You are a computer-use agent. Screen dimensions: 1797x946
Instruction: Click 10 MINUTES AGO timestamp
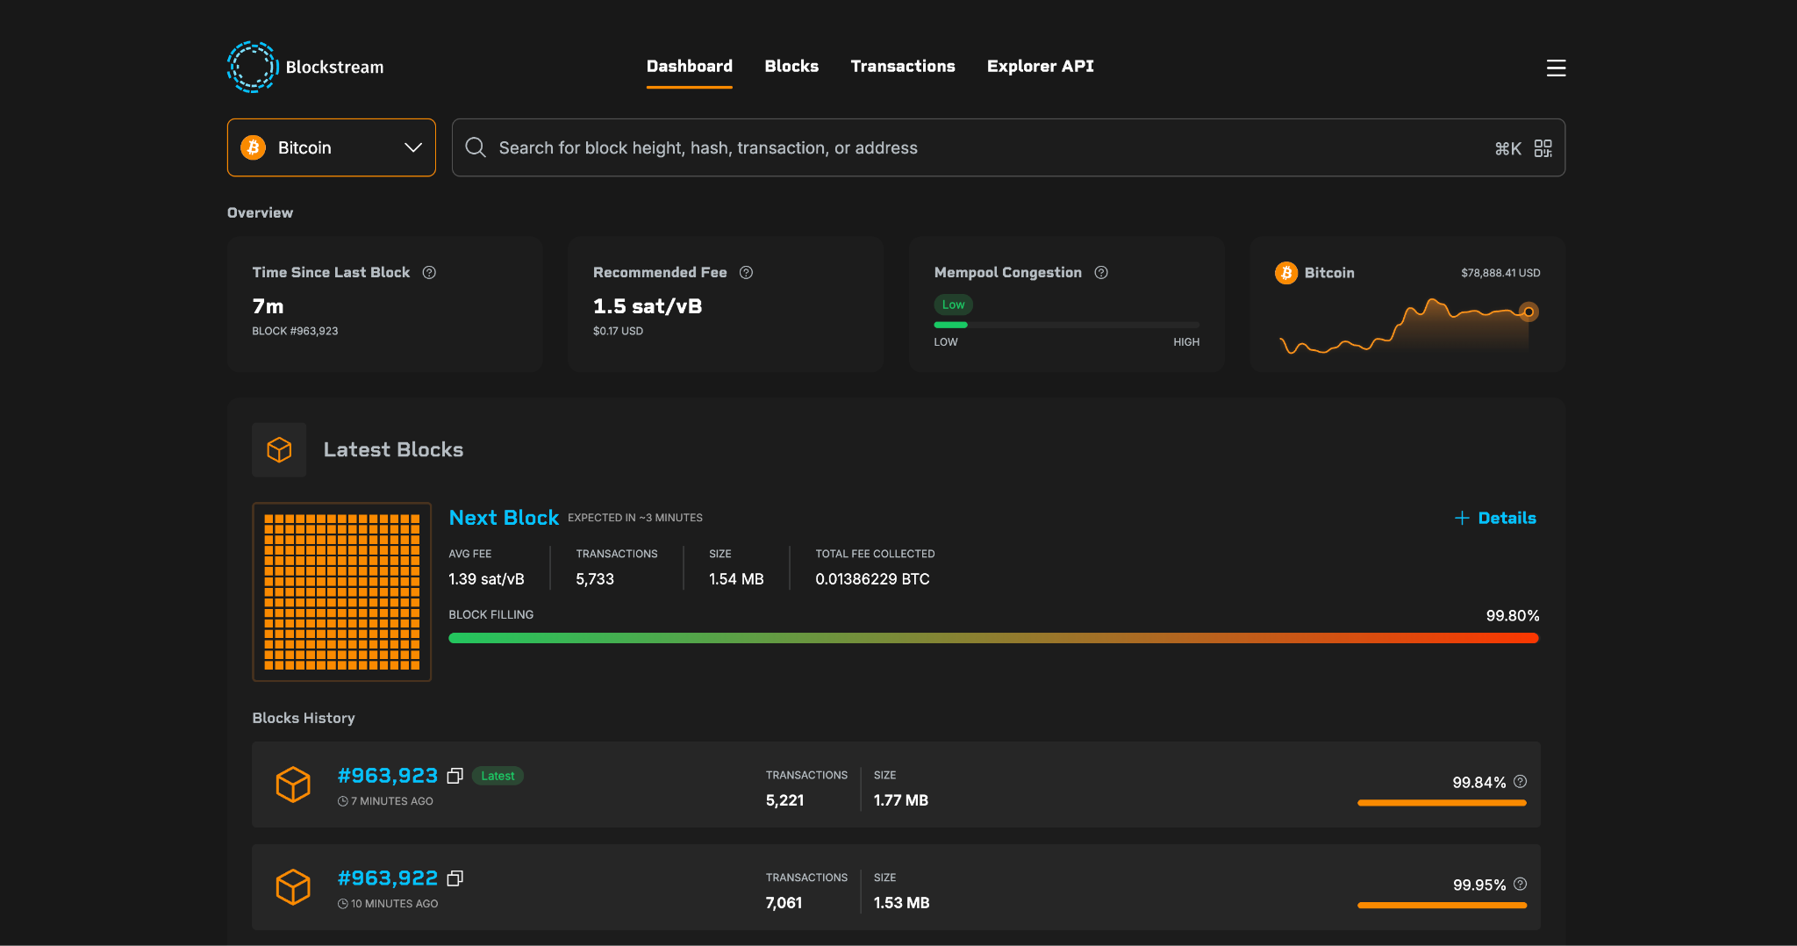pos(395,904)
